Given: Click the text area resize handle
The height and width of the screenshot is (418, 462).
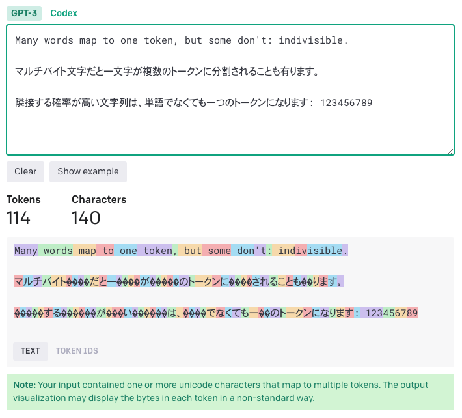Looking at the screenshot, I should 450,150.
